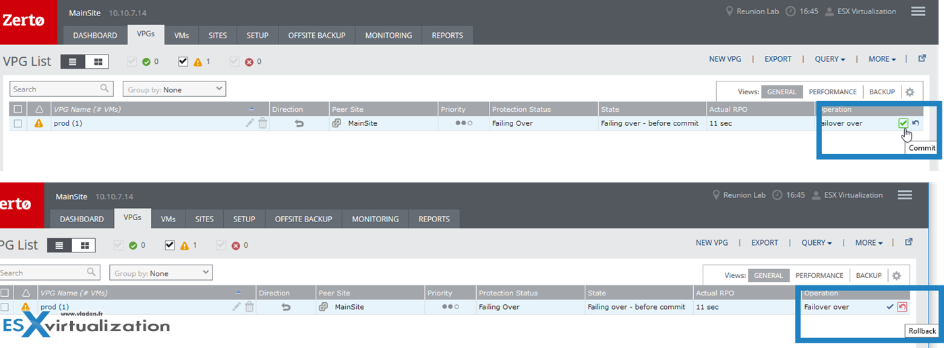
Task: Click the Search field in top screenshot
Action: pyautogui.click(x=61, y=89)
